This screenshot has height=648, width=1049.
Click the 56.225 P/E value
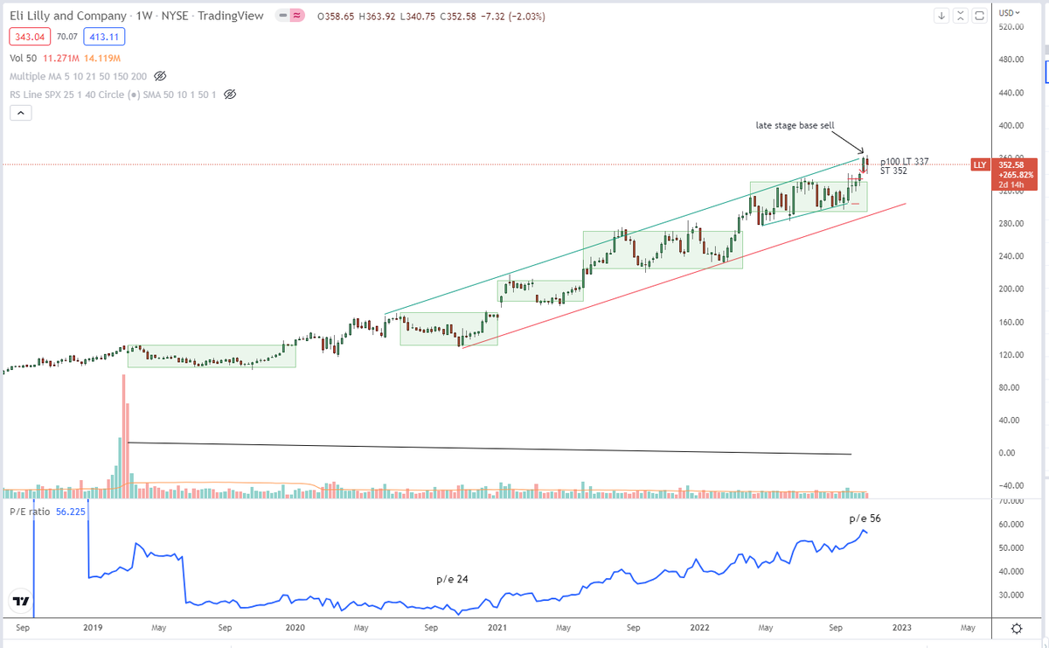coord(71,512)
